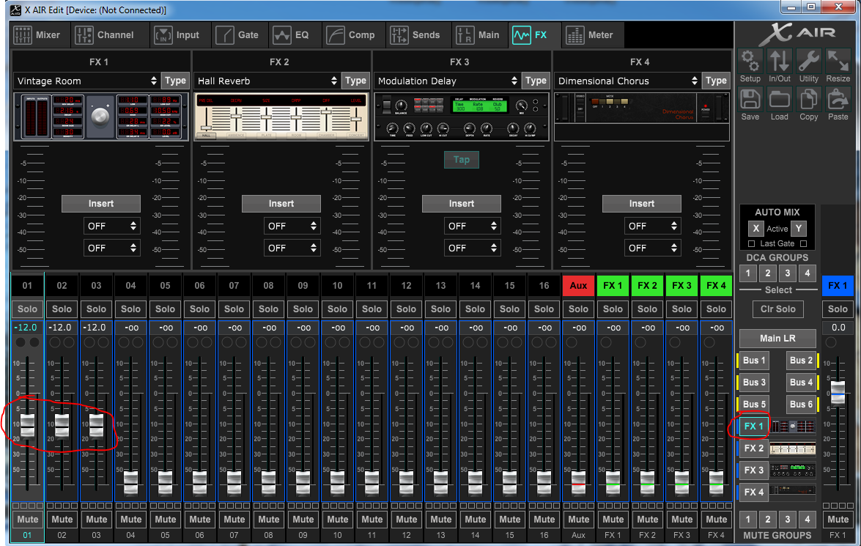861x546 pixels.
Task: Click the -12.0 level value on channel 02
Action: pyautogui.click(x=60, y=328)
